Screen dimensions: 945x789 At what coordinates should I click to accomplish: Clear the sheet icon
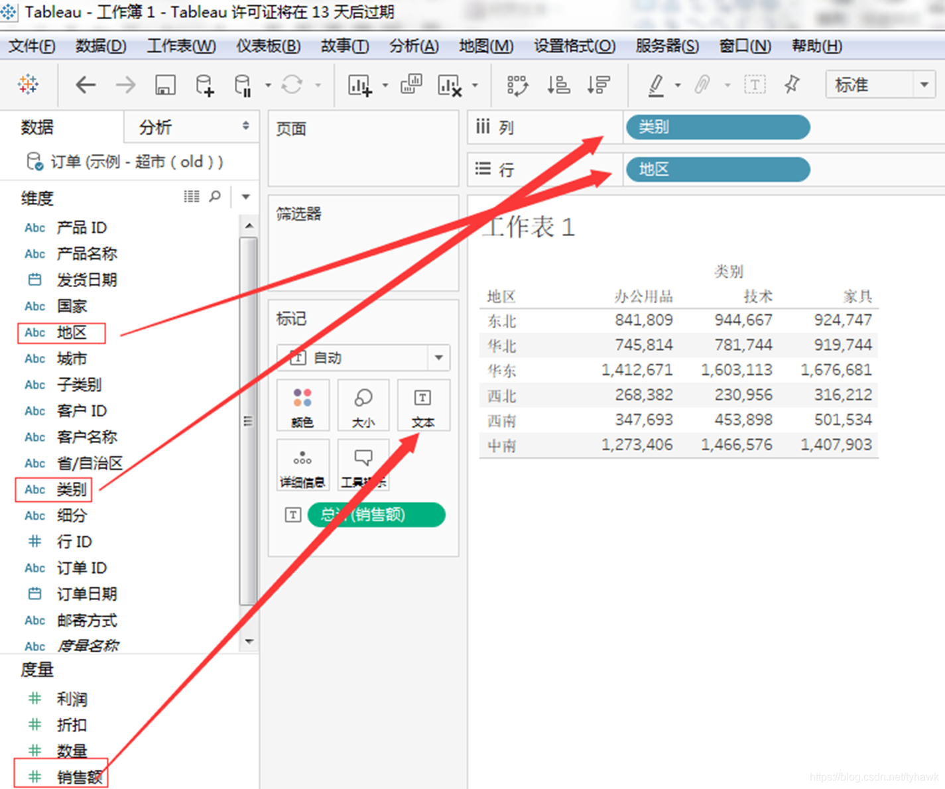pos(450,85)
